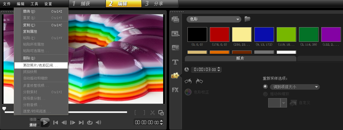Switch to step 3 分享 tab
The image size is (343, 130).
tap(160, 4)
